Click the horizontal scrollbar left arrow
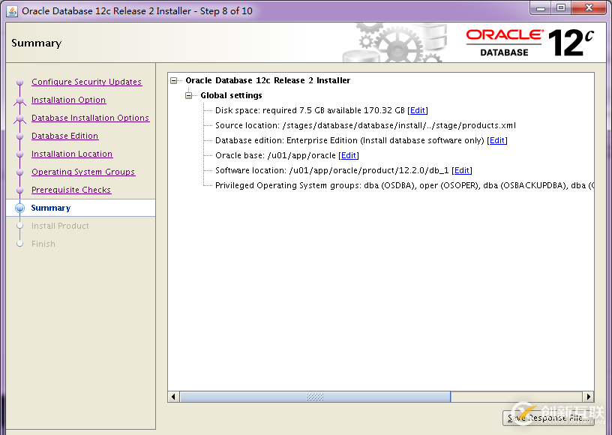This screenshot has height=435, width=612. pyautogui.click(x=173, y=397)
